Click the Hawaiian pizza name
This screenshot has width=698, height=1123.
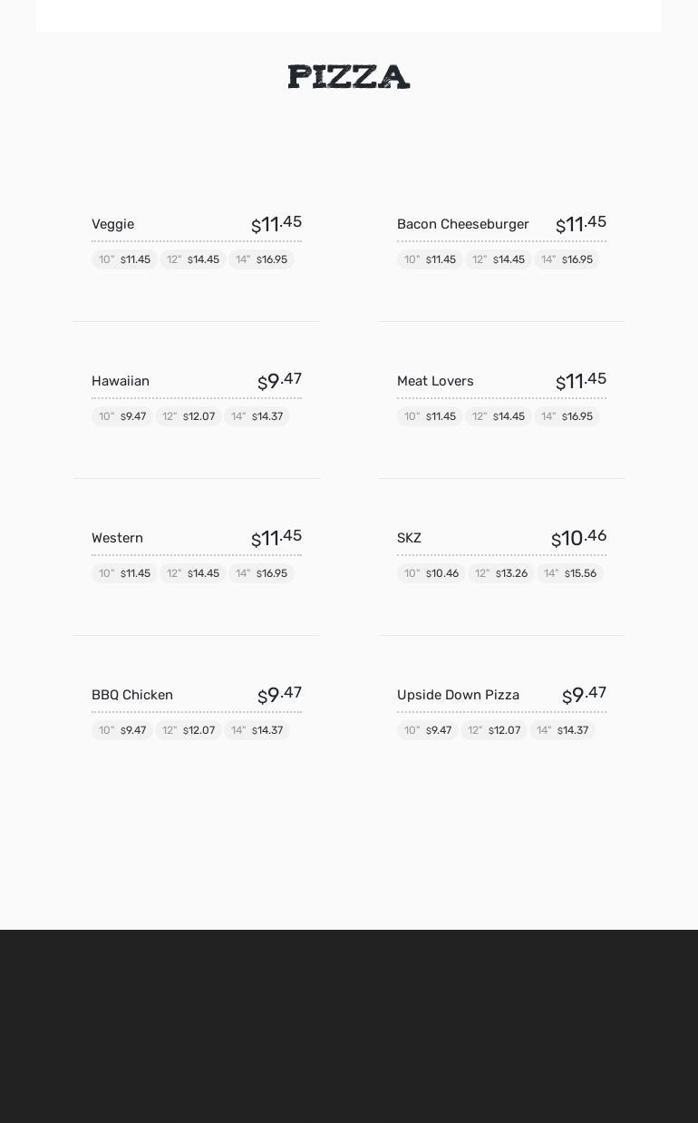(x=121, y=381)
